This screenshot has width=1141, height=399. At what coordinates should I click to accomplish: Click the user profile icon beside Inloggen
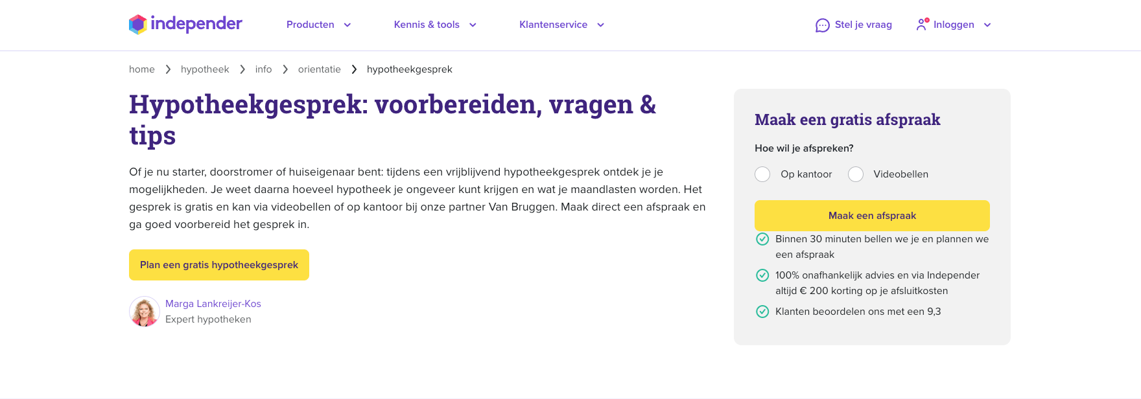922,25
